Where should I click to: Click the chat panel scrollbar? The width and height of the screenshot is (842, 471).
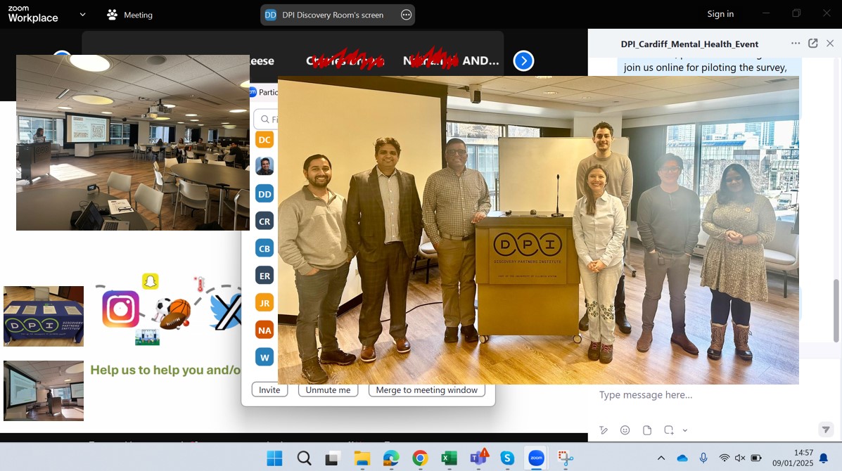pyautogui.click(x=836, y=310)
